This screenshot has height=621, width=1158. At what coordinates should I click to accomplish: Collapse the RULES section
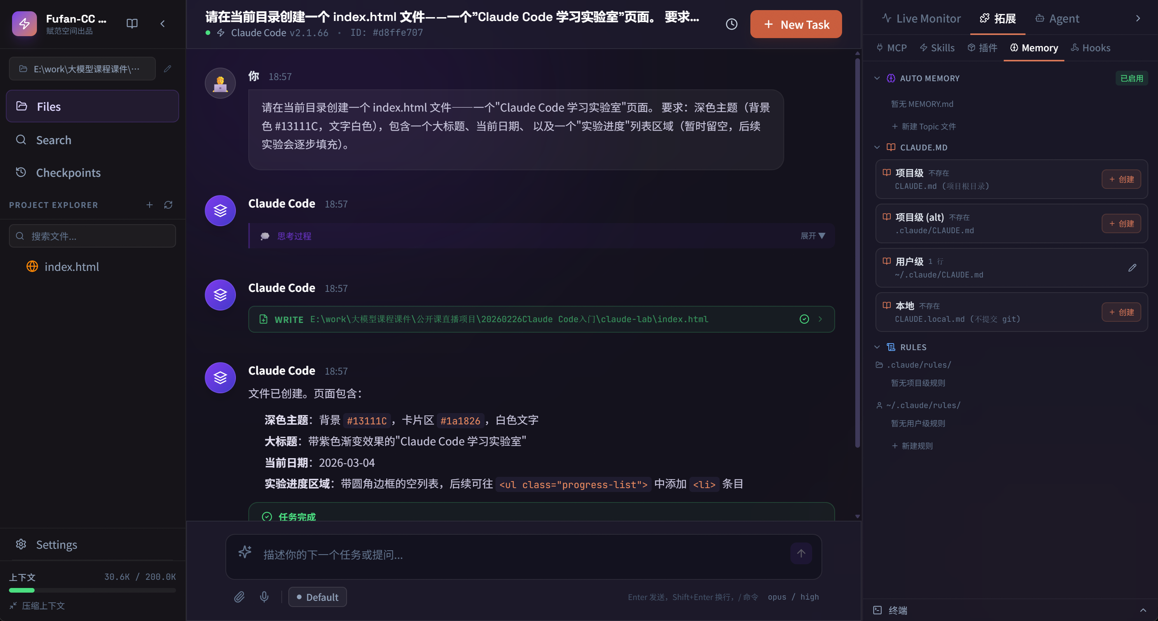point(877,347)
